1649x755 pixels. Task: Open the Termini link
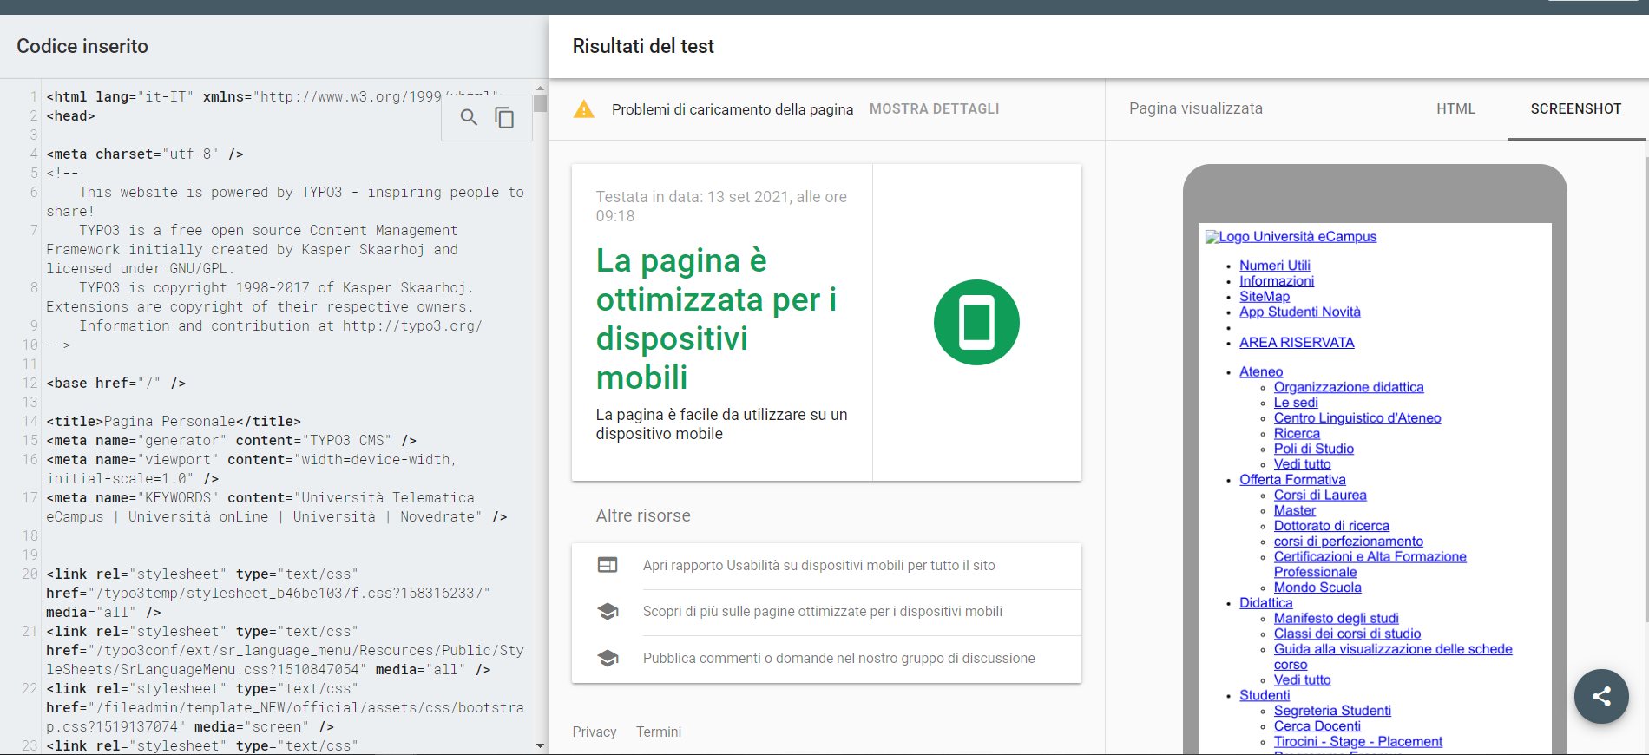659,732
